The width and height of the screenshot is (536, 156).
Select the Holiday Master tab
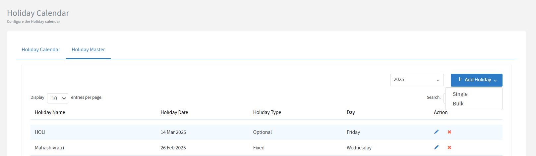point(88,50)
